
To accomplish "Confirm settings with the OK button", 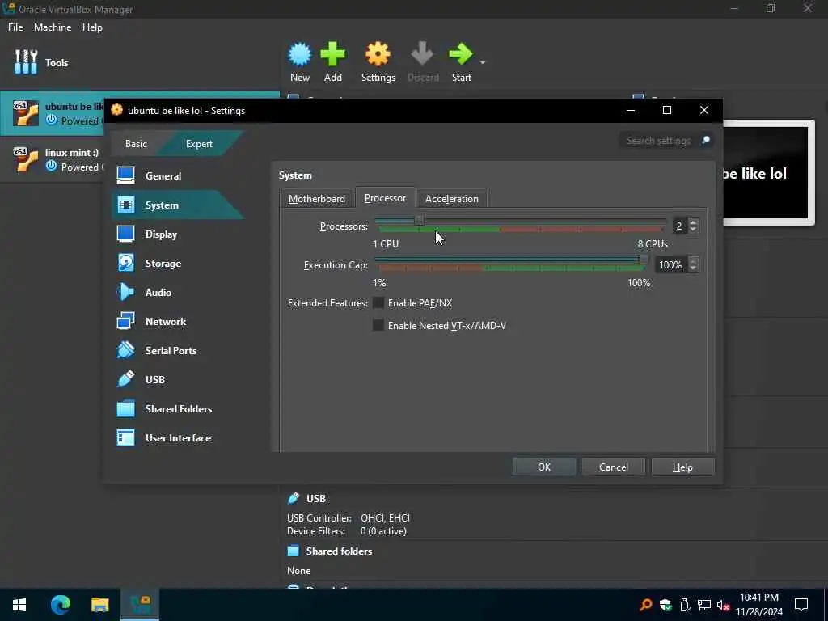I will [544, 467].
